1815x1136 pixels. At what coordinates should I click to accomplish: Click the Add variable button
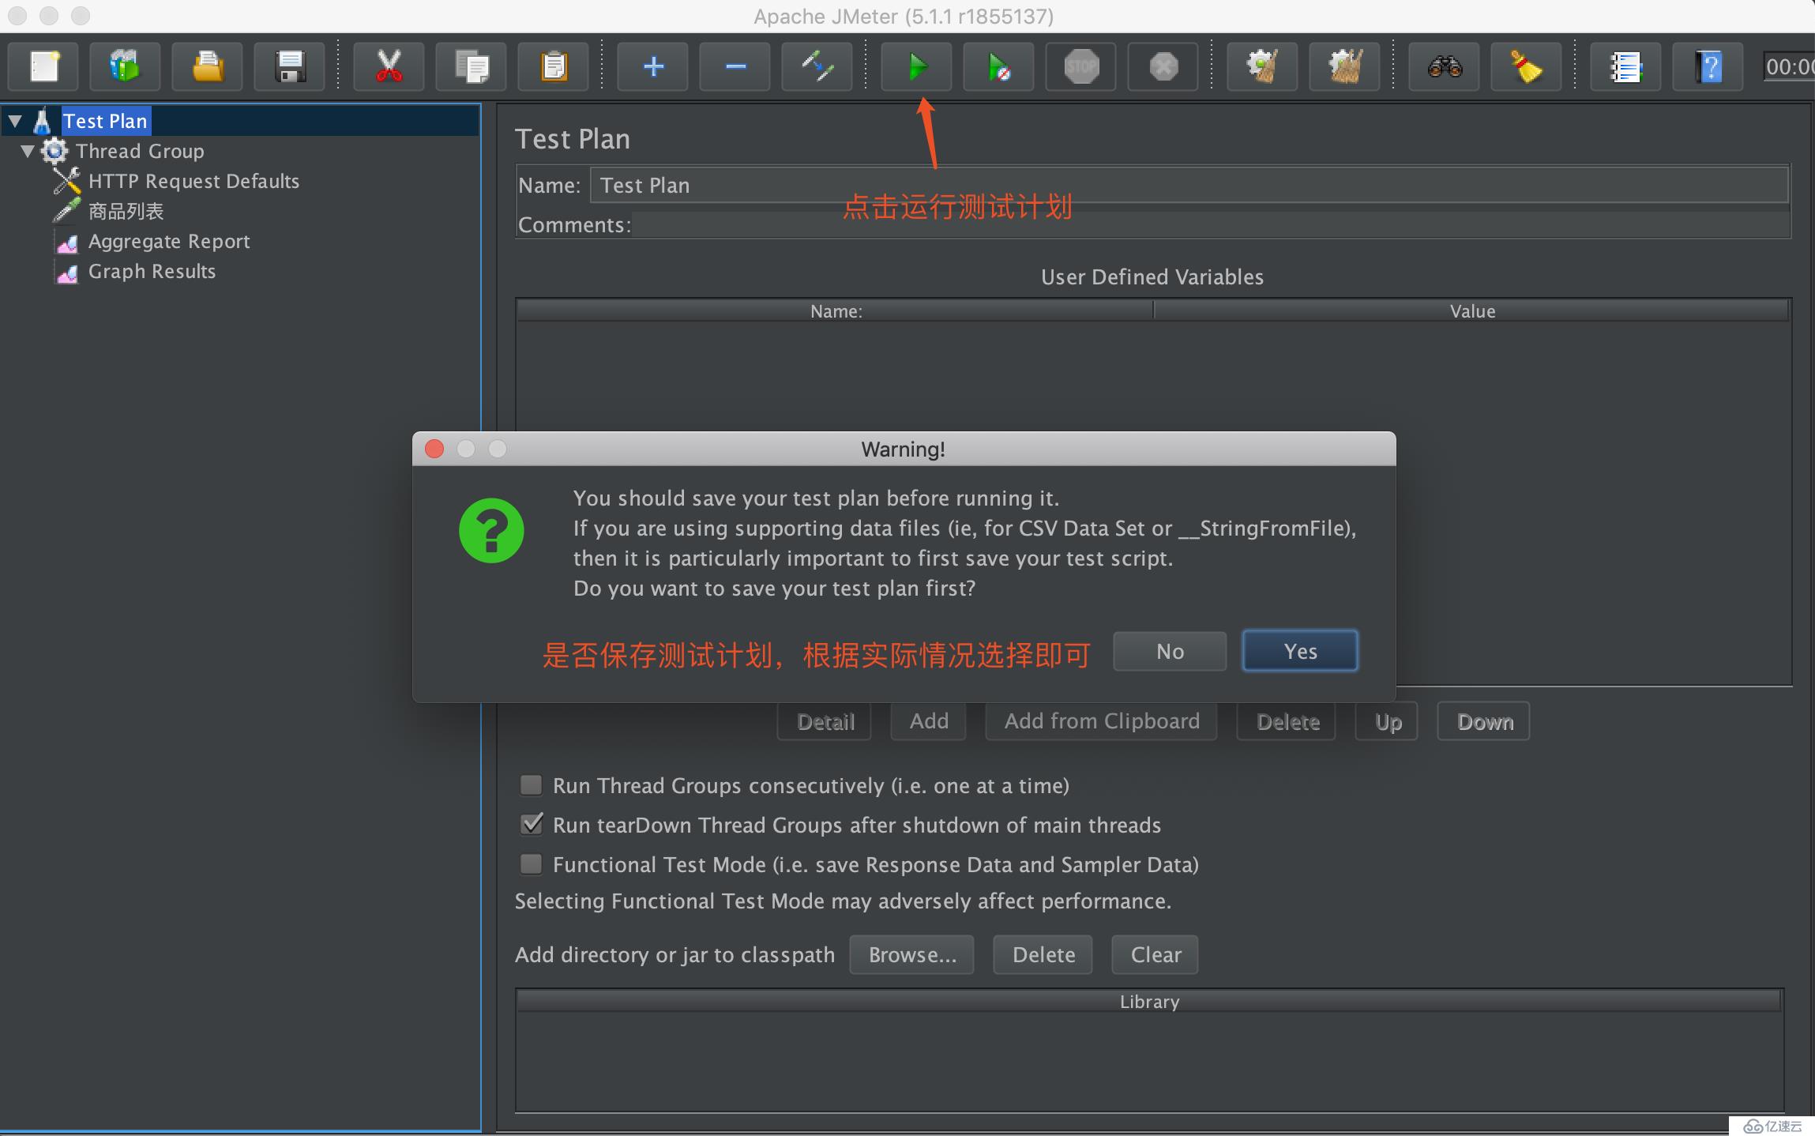(x=928, y=721)
